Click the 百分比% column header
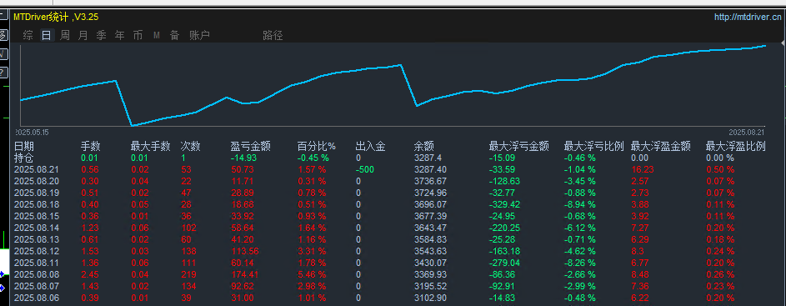Screen dimensions: 786x306 click(x=316, y=147)
